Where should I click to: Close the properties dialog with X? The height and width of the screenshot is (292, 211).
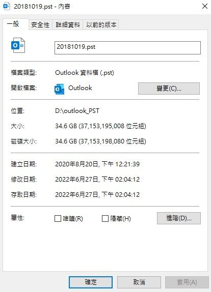pos(205,6)
